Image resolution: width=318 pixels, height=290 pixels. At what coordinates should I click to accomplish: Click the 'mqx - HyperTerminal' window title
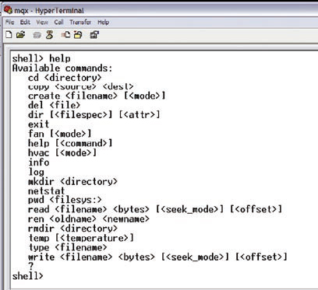[x=49, y=11]
